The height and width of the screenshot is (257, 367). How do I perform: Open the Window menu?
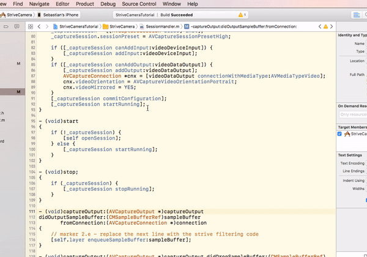[x=172, y=4]
